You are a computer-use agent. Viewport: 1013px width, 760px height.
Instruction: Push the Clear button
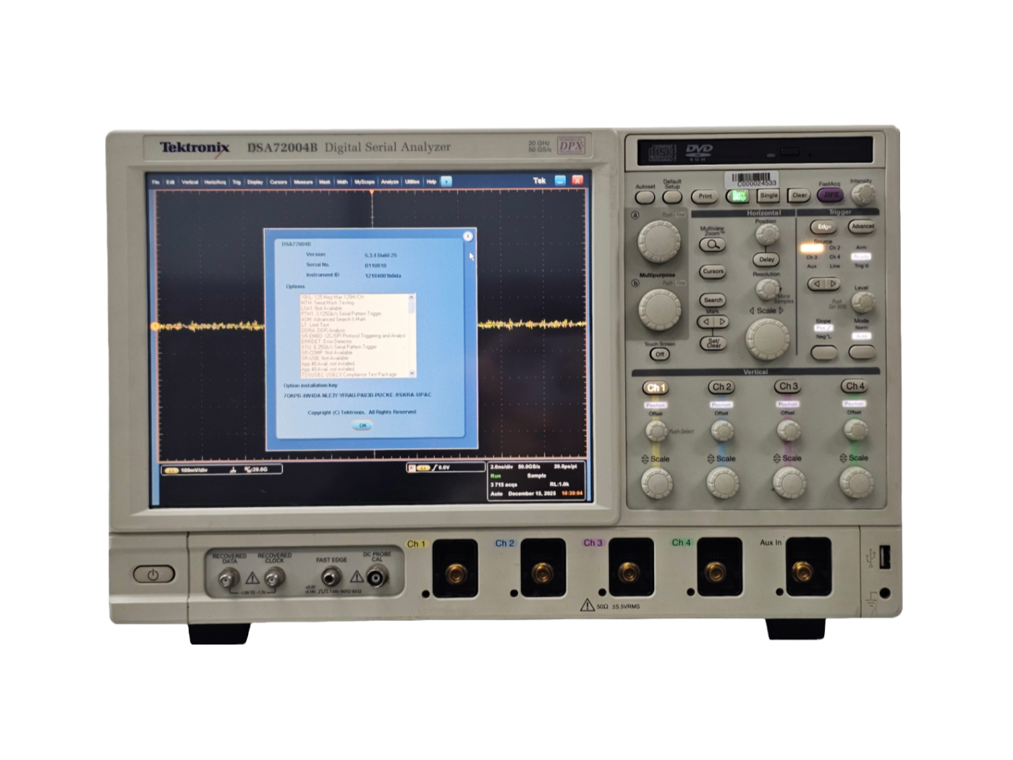[799, 195]
